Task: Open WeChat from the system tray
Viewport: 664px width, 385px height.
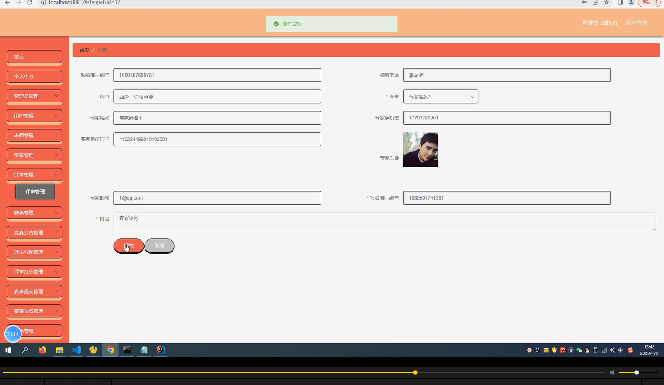Action: point(579,350)
